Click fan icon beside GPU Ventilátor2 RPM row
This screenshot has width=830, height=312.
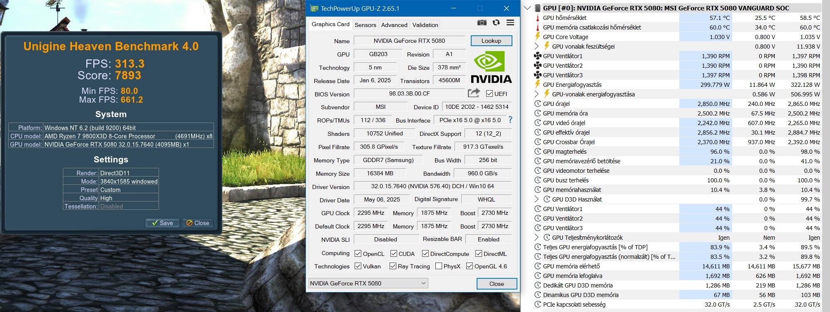pyautogui.click(x=538, y=66)
